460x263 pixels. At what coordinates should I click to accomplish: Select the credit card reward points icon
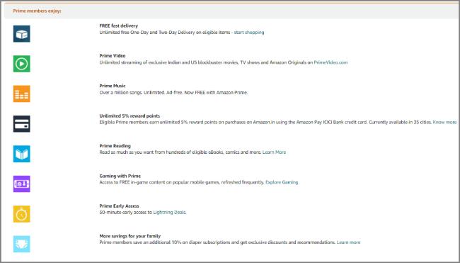tap(22, 124)
